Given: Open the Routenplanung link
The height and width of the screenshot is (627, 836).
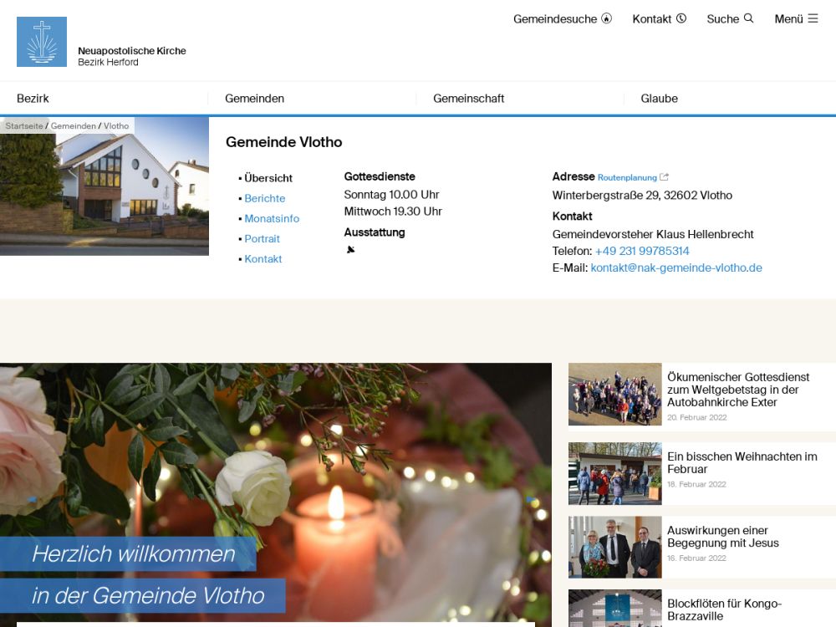Looking at the screenshot, I should click(x=627, y=178).
